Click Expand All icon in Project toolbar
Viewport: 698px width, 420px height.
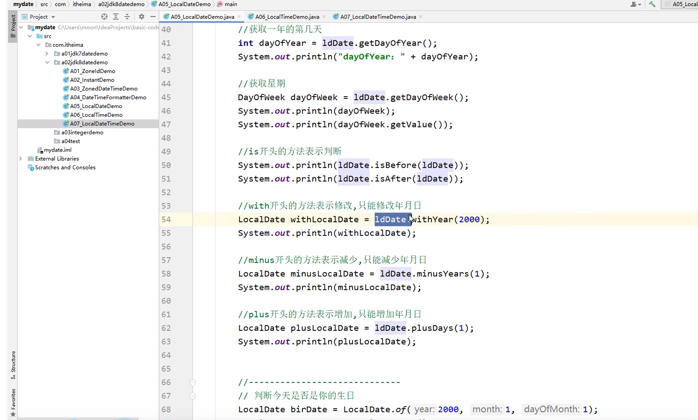tap(116, 17)
